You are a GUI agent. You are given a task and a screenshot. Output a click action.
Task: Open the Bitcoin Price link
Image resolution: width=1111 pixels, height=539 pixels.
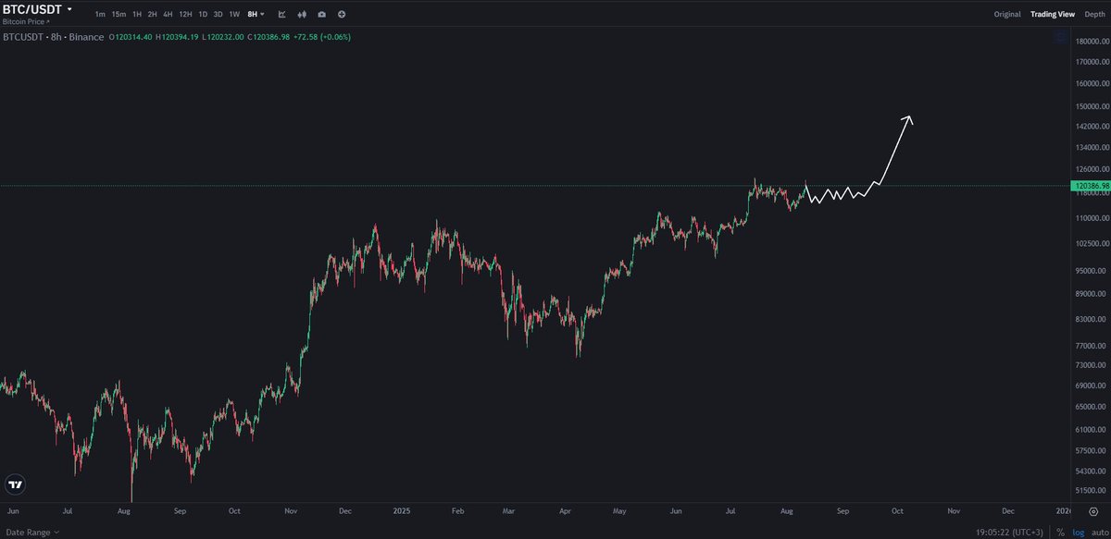[x=27, y=20]
